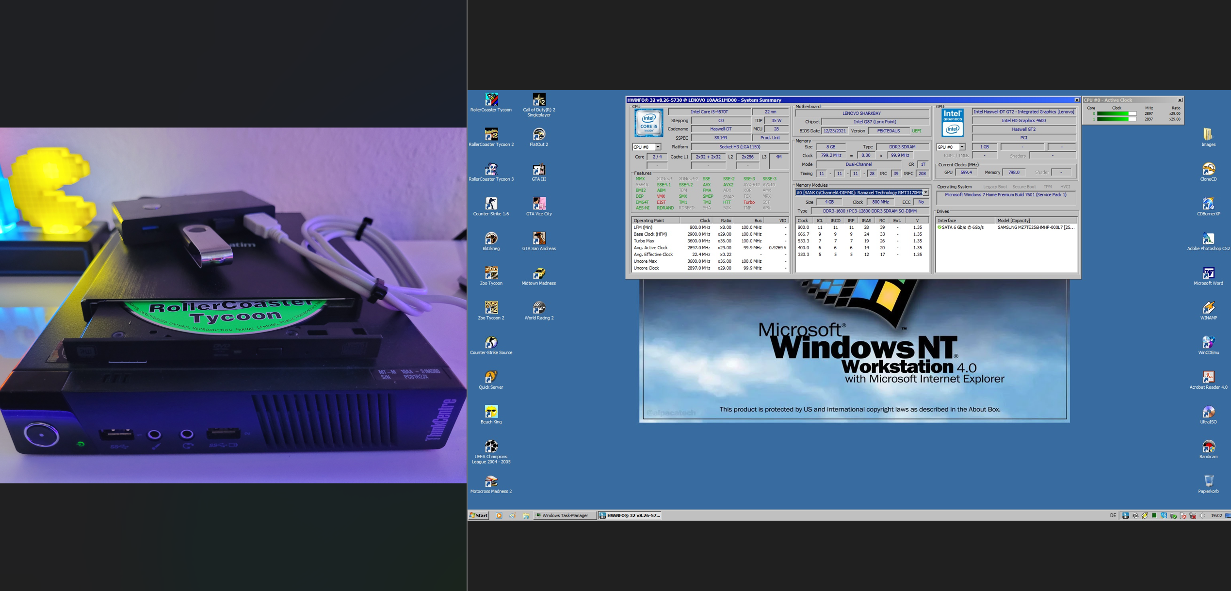Click the Interface column header in Drives

click(x=965, y=221)
